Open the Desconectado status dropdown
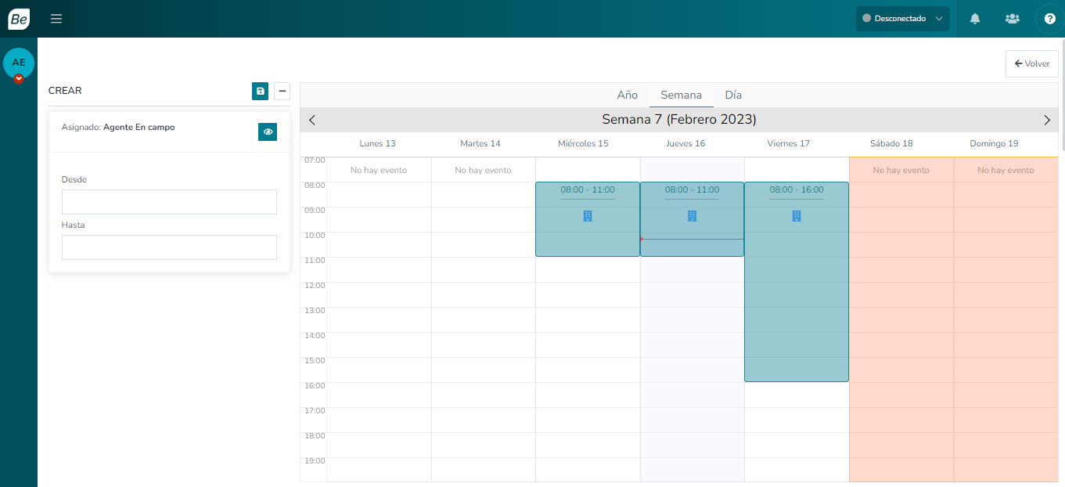The width and height of the screenshot is (1065, 487). [902, 19]
